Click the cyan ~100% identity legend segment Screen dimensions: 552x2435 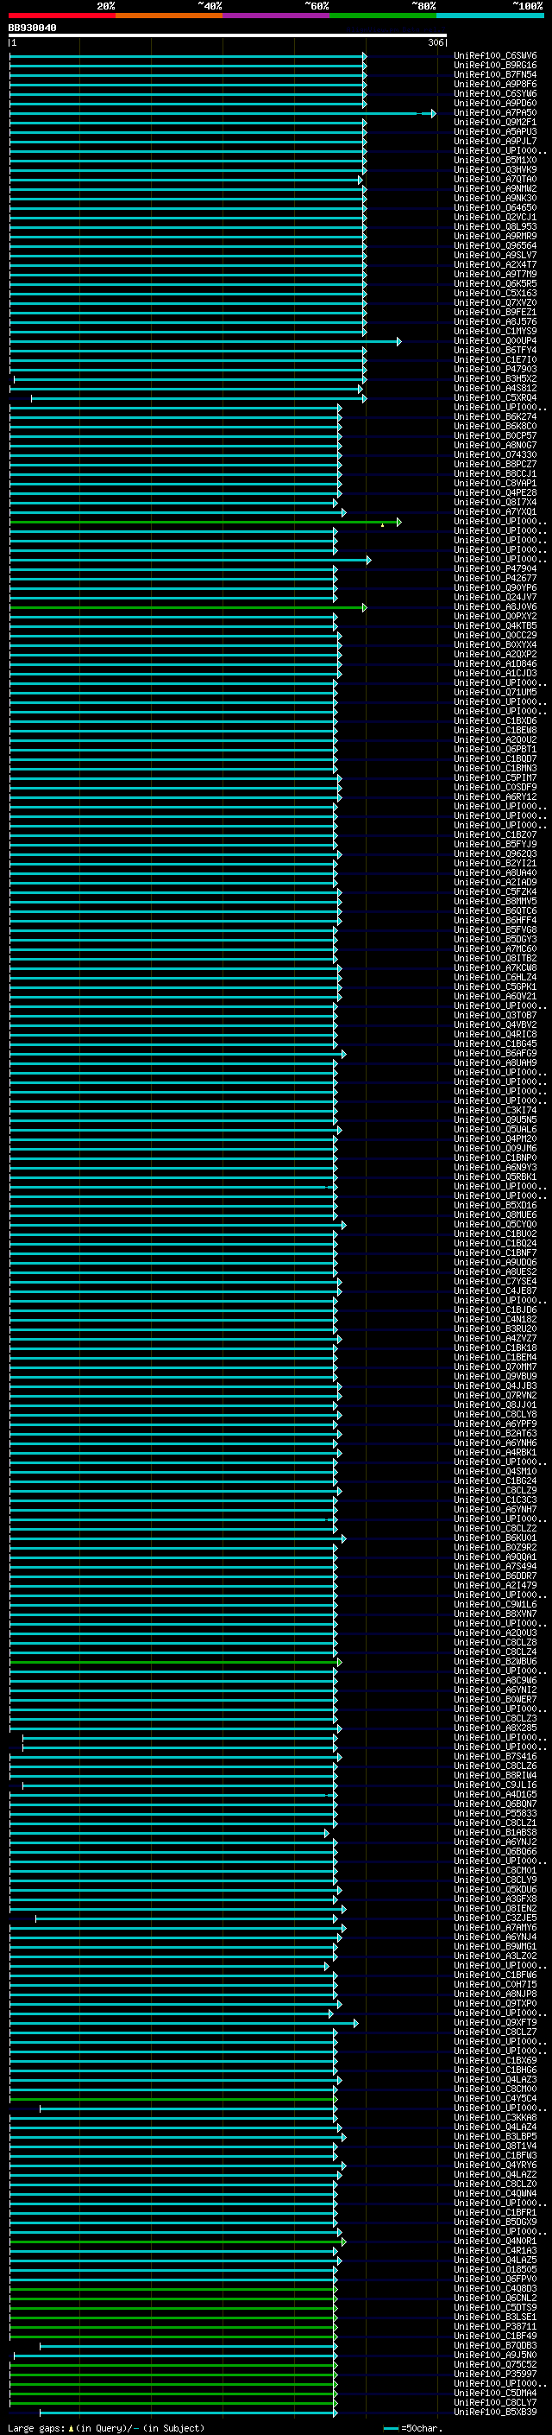click(490, 16)
